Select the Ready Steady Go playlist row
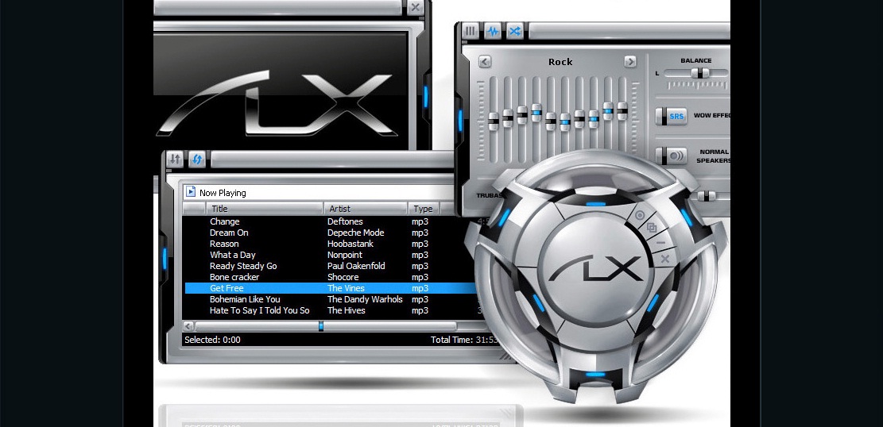 (x=332, y=266)
